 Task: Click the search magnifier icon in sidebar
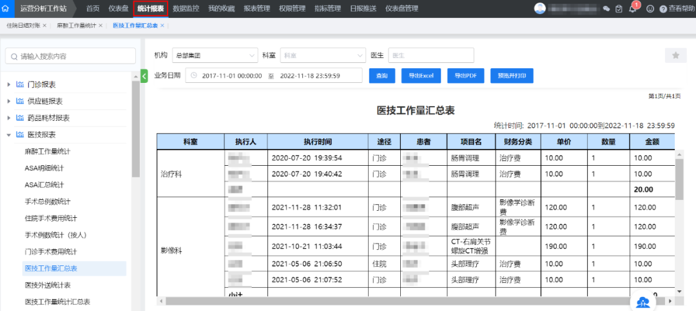(x=14, y=57)
